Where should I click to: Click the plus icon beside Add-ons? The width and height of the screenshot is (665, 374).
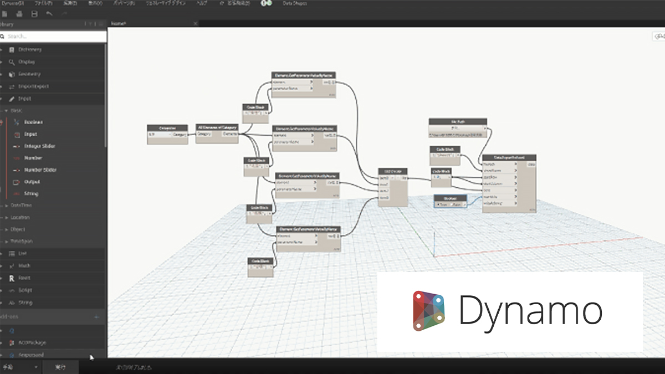pos(97,317)
